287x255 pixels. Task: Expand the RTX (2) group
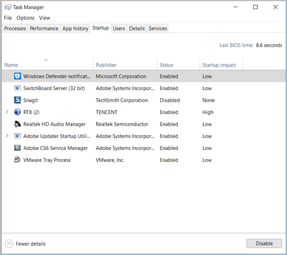[7, 112]
